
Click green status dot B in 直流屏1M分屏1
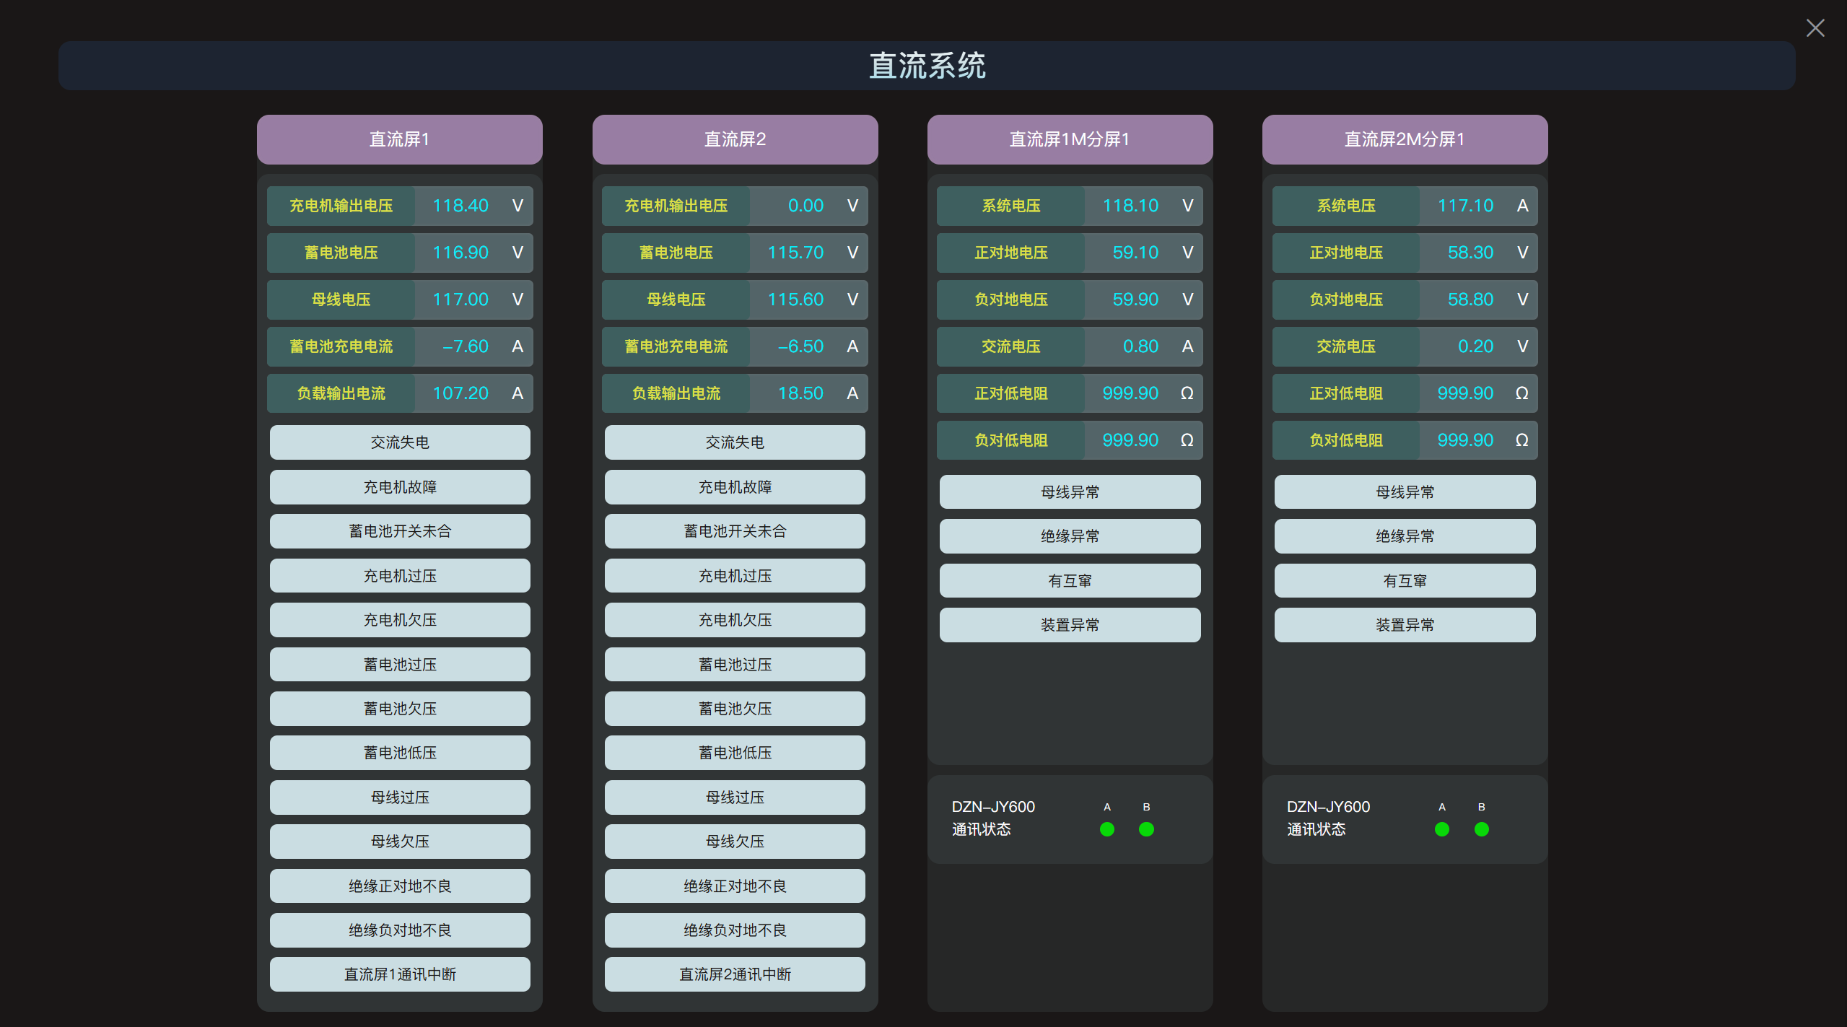pos(1146,829)
